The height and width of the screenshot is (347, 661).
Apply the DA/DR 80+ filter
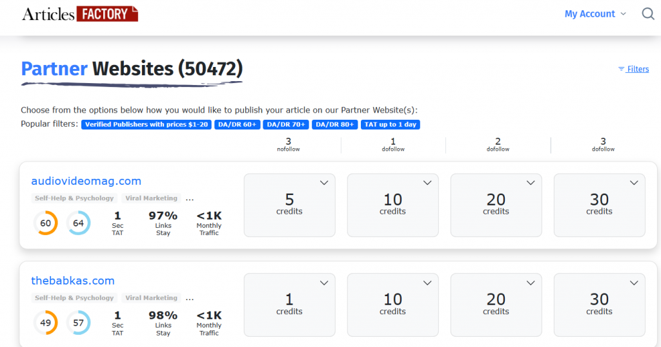335,124
